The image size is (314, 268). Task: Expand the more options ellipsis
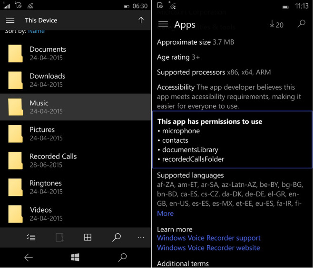tap(141, 238)
